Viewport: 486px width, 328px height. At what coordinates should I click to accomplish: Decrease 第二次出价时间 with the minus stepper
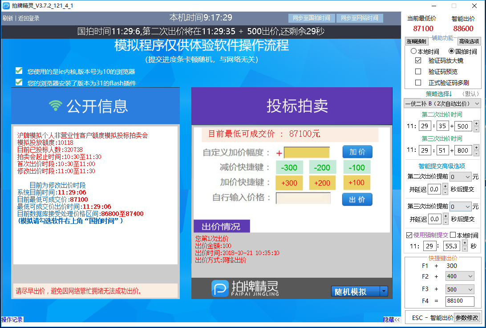click(476, 129)
